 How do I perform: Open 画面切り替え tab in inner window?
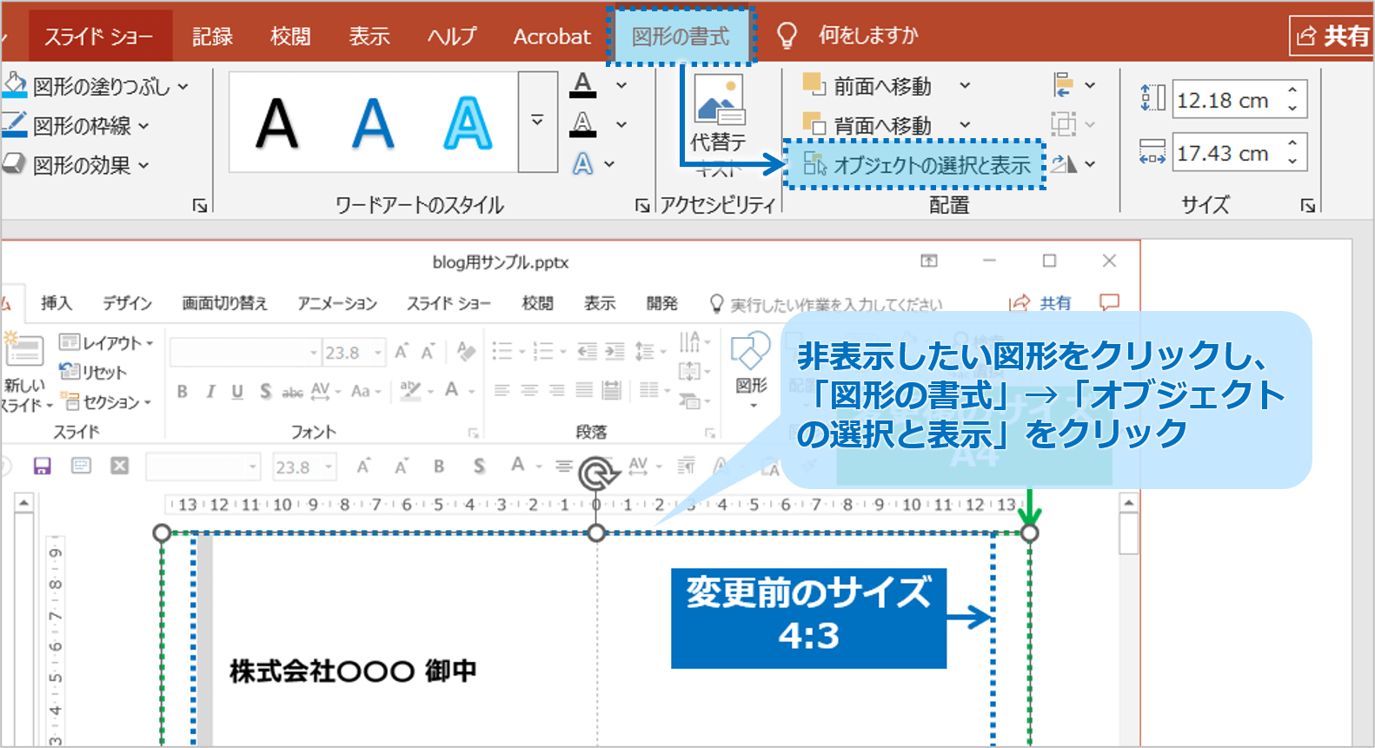tap(224, 303)
